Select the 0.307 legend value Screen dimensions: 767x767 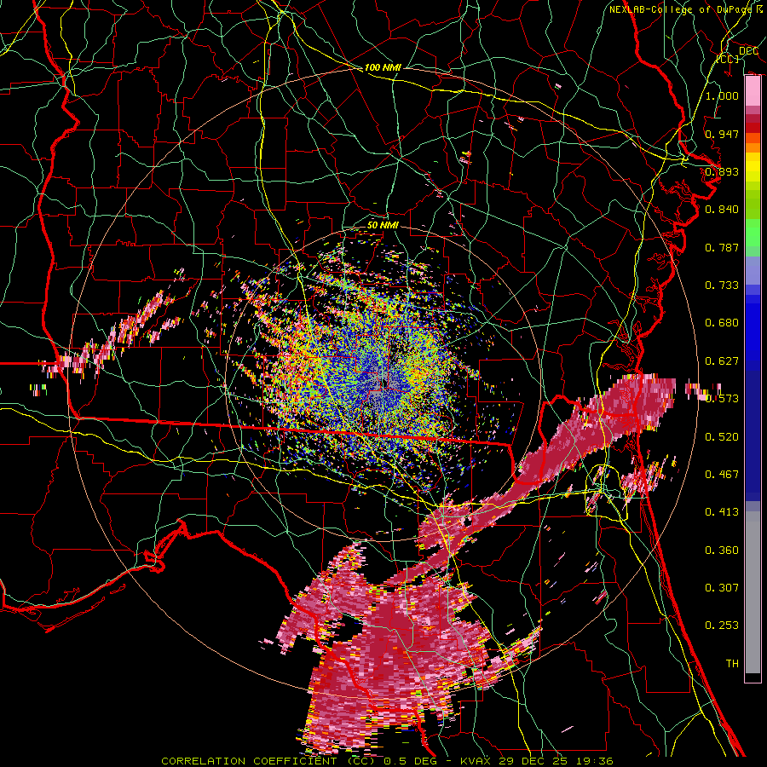pos(722,588)
